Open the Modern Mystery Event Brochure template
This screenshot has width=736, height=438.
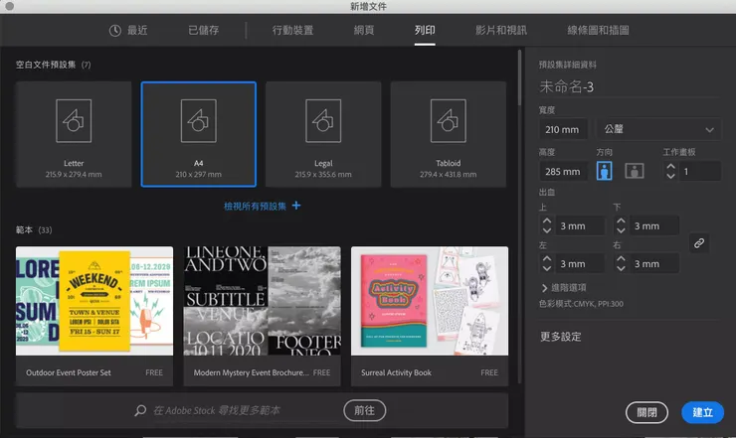tap(263, 317)
